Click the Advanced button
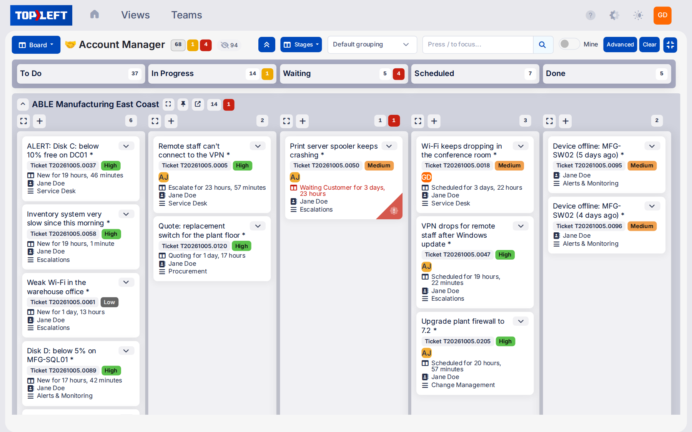 [620, 45]
